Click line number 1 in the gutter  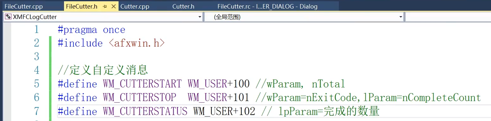click(37, 30)
